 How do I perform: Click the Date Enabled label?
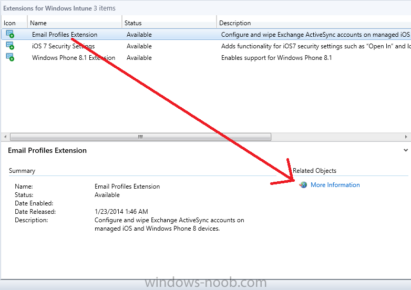[x=34, y=203]
